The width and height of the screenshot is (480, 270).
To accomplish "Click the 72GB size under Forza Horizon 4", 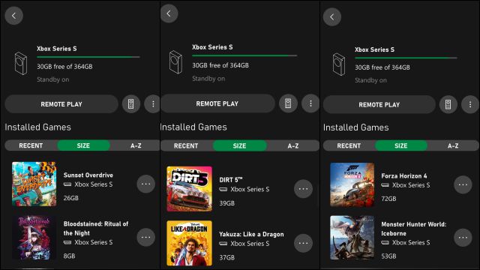I will pos(388,199).
